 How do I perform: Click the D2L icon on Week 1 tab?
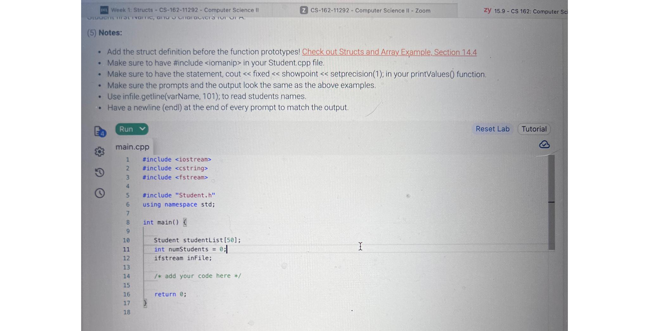pyautogui.click(x=104, y=10)
